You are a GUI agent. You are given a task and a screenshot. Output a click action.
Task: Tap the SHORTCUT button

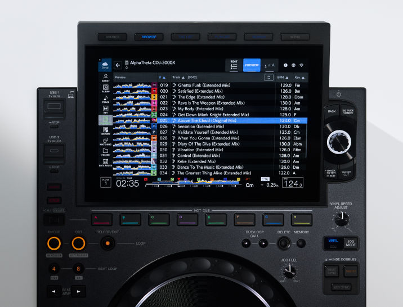point(346,173)
